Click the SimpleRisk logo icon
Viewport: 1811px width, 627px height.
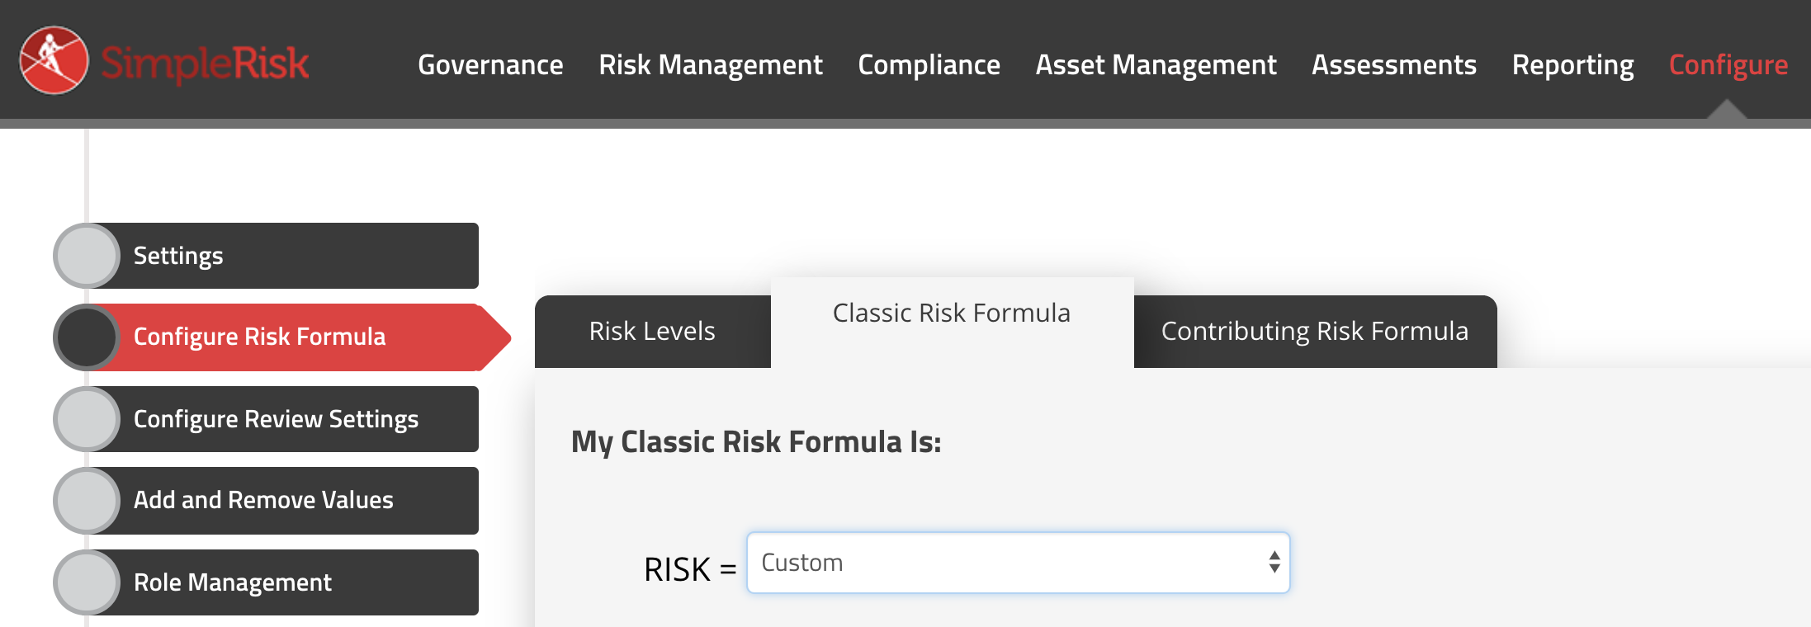pyautogui.click(x=54, y=60)
